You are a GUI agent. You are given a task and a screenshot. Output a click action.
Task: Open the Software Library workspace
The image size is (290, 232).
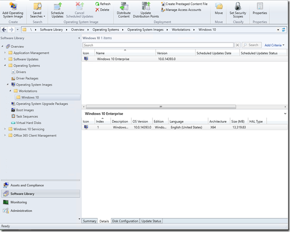pos(40,194)
